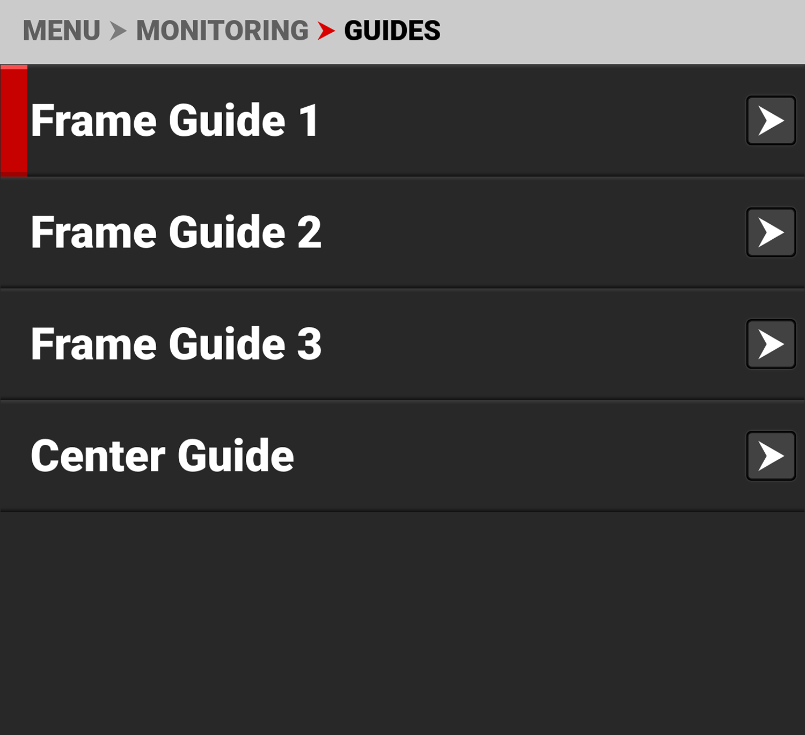Click red breadcrumb arrow before GUIDES
Image resolution: width=805 pixels, height=735 pixels.
pyautogui.click(x=326, y=31)
